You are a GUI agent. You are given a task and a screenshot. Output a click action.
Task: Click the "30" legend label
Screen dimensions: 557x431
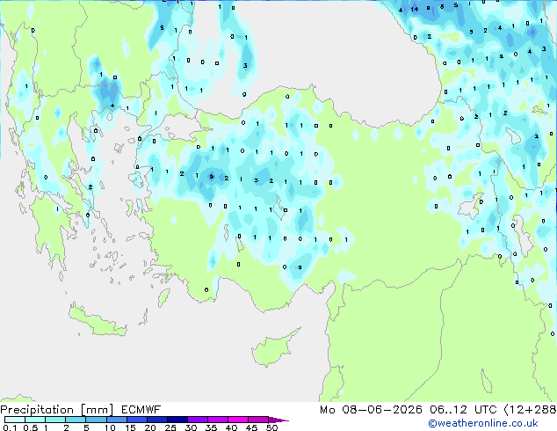(x=191, y=427)
